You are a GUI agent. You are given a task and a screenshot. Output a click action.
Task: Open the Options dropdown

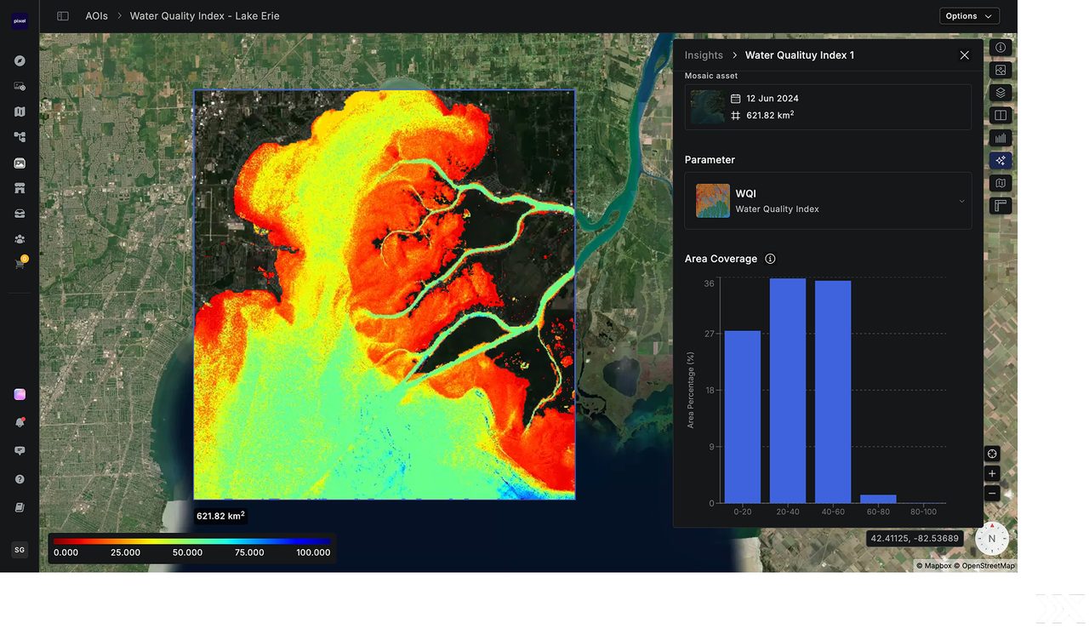pos(969,16)
